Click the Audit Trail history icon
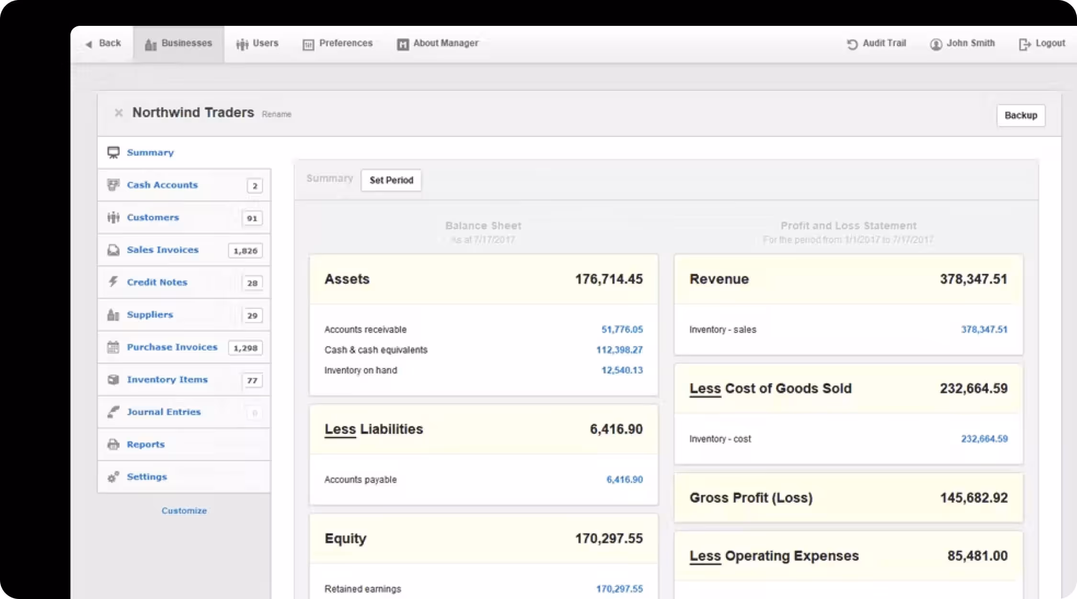 tap(851, 44)
